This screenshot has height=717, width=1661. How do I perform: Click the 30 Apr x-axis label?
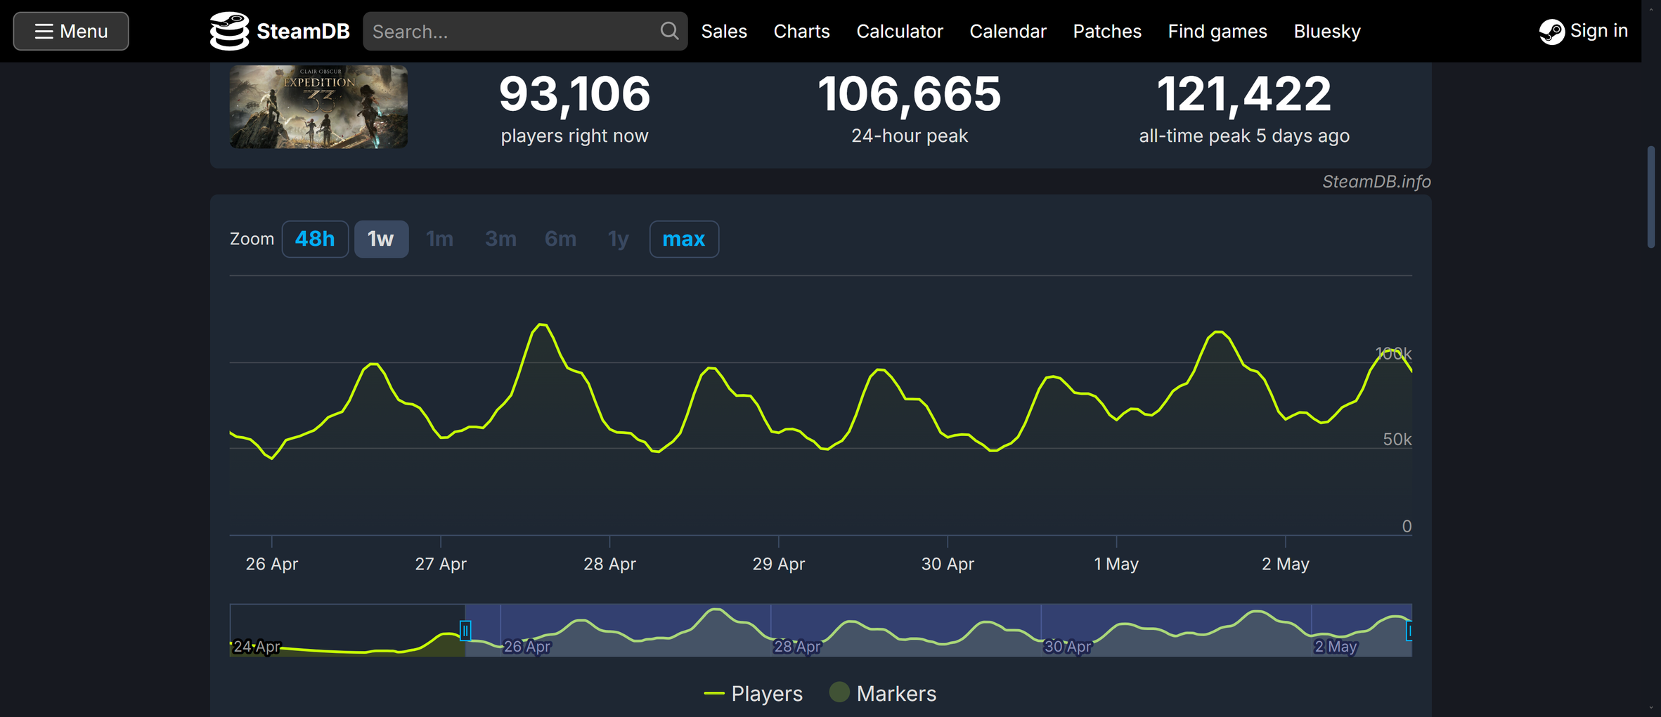coord(948,564)
